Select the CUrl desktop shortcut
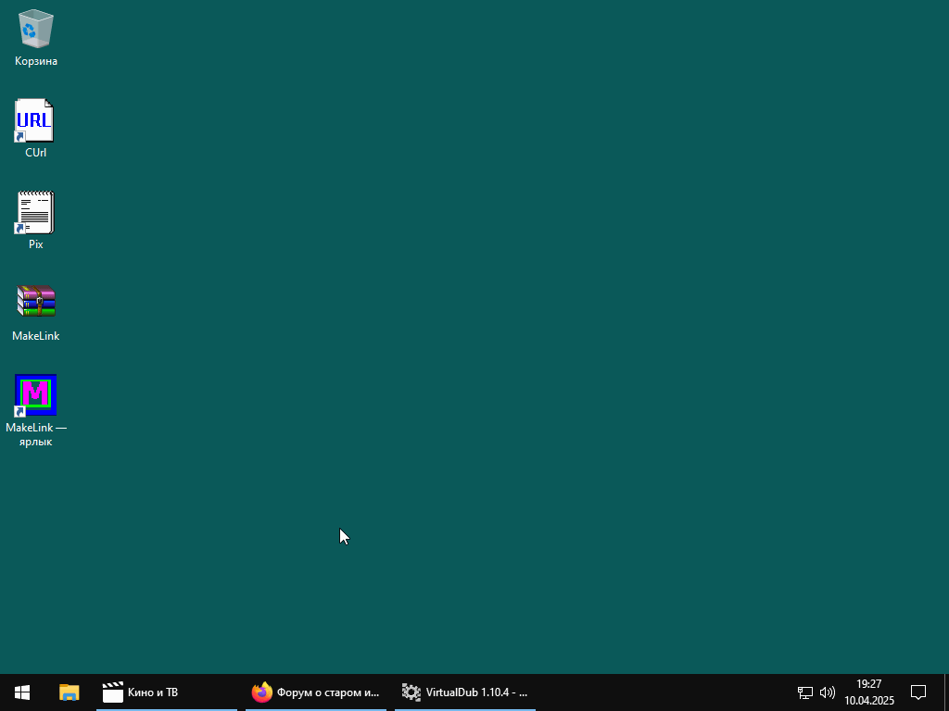The width and height of the screenshot is (949, 711). click(34, 120)
